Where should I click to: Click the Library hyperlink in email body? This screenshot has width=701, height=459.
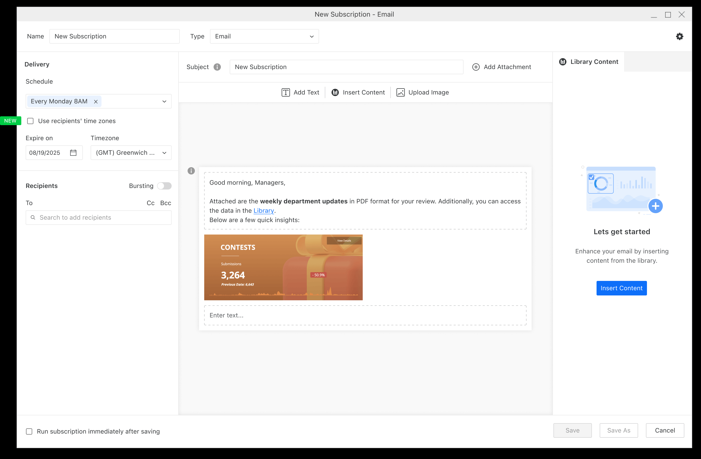[264, 211]
